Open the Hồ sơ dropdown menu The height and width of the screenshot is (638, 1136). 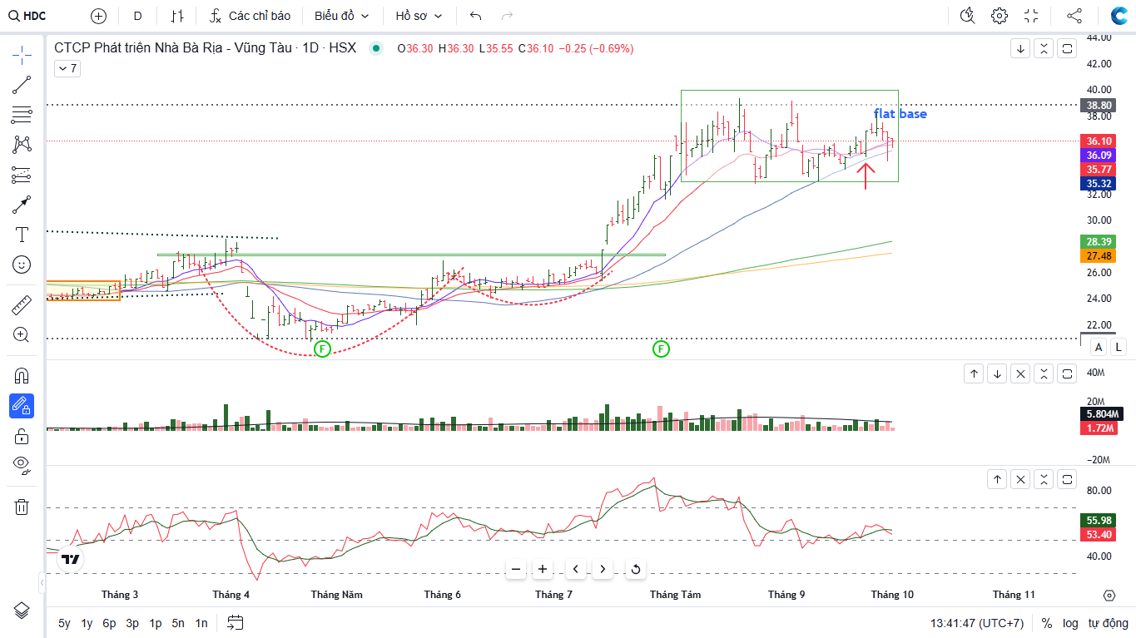pos(419,16)
